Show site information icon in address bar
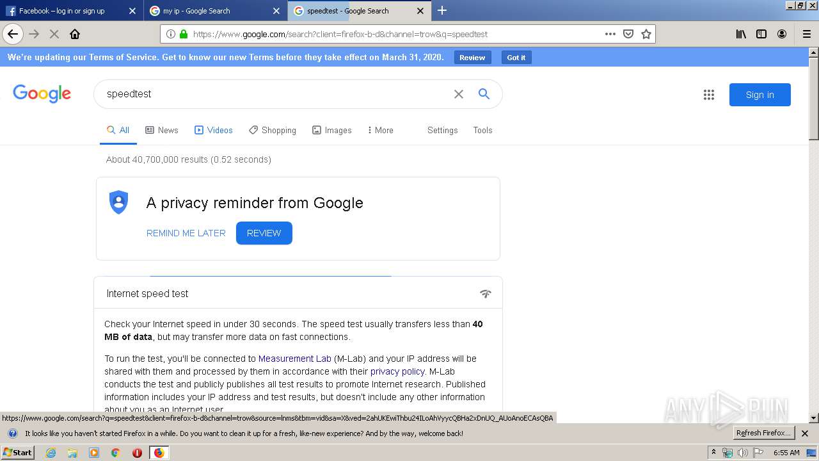 [x=171, y=34]
